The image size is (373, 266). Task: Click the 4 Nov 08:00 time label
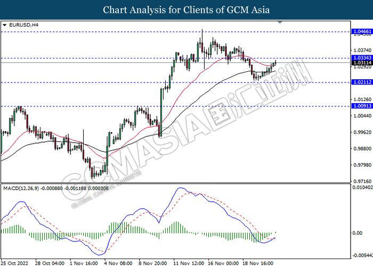coord(118,263)
